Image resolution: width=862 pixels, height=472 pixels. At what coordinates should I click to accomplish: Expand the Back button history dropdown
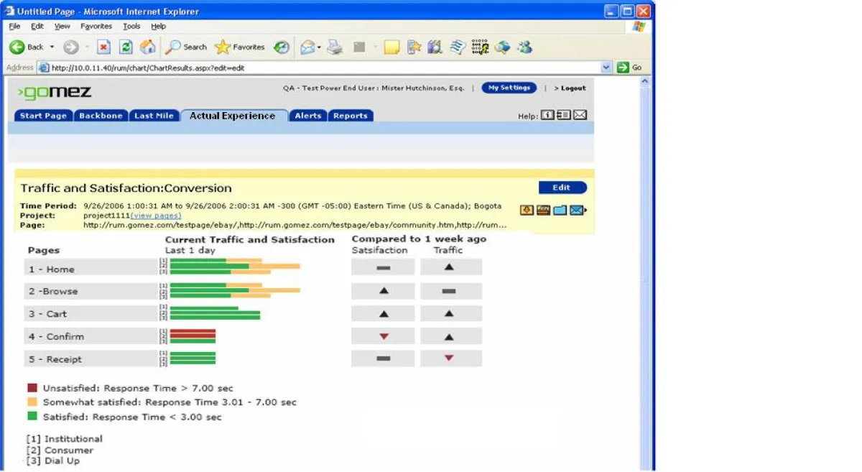click(x=52, y=47)
